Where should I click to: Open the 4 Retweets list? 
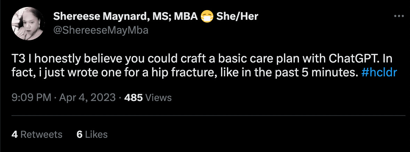(37, 134)
